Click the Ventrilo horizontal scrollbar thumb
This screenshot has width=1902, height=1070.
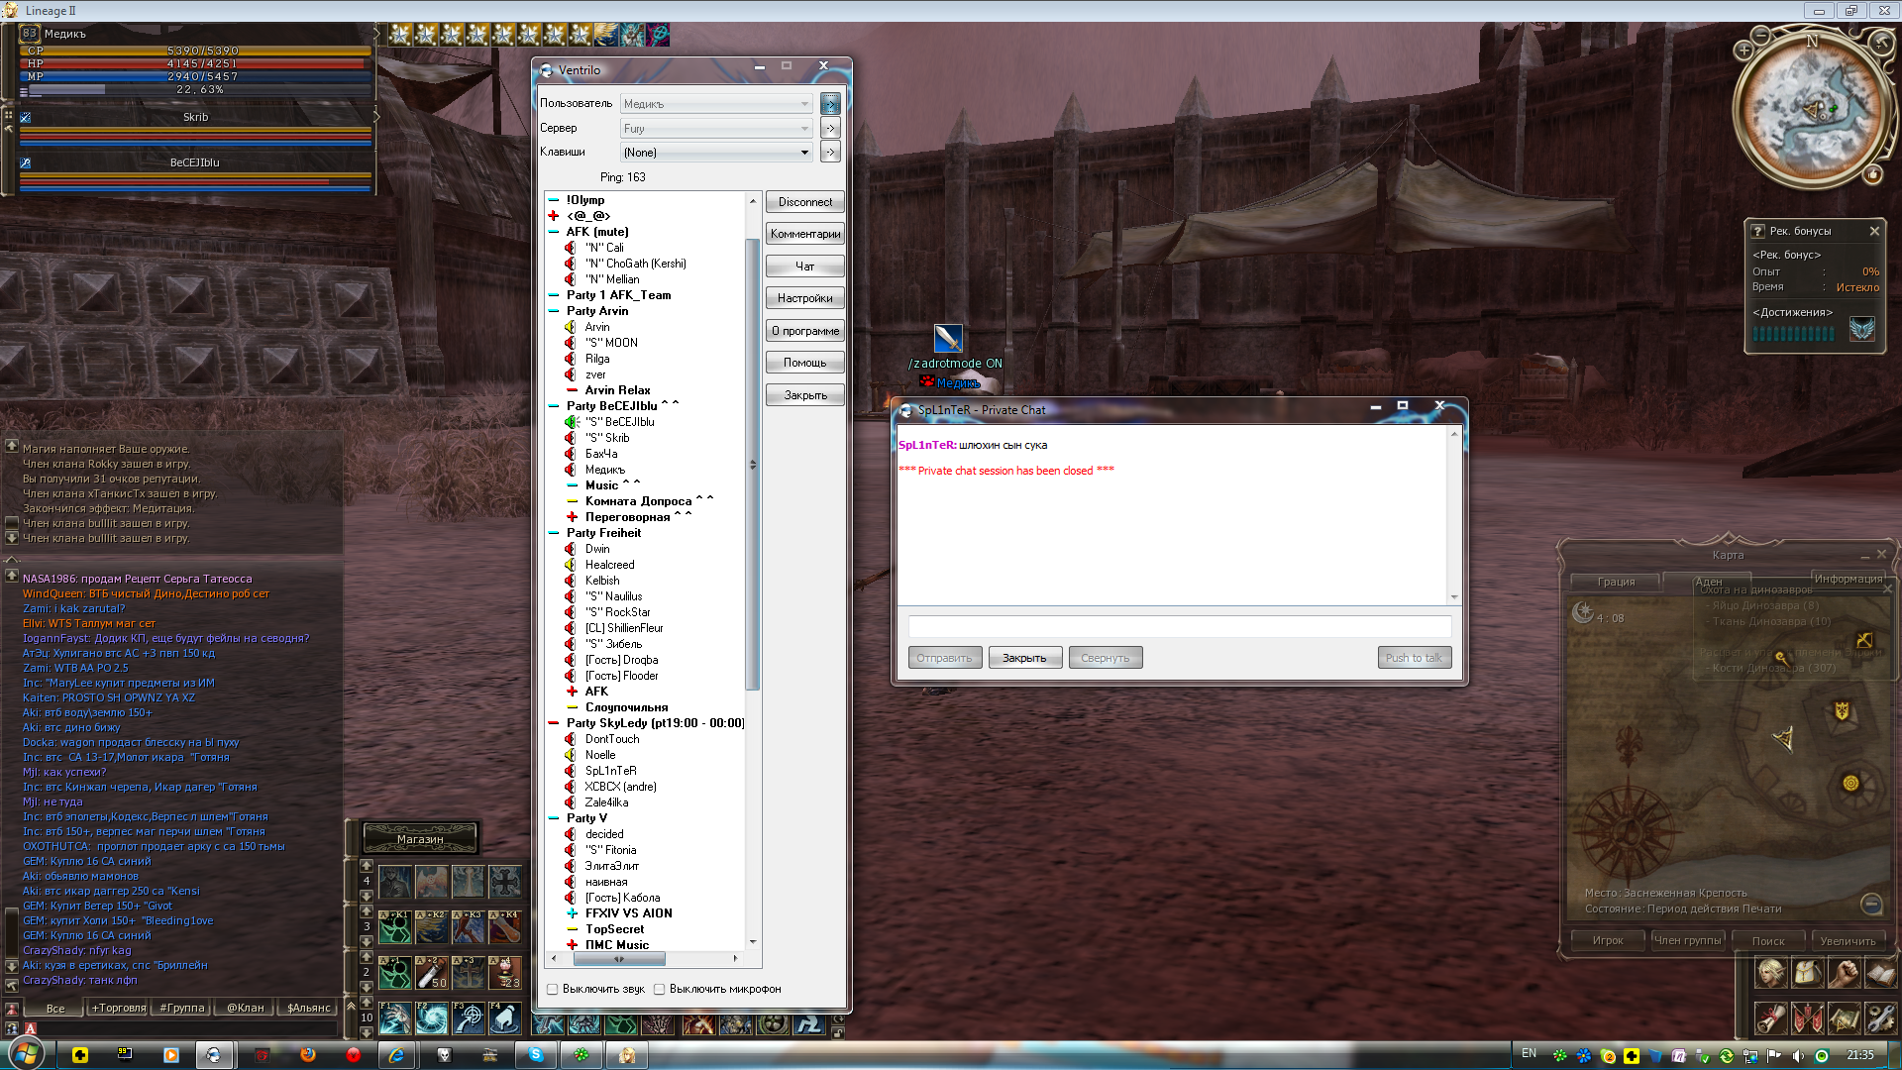[x=618, y=959]
